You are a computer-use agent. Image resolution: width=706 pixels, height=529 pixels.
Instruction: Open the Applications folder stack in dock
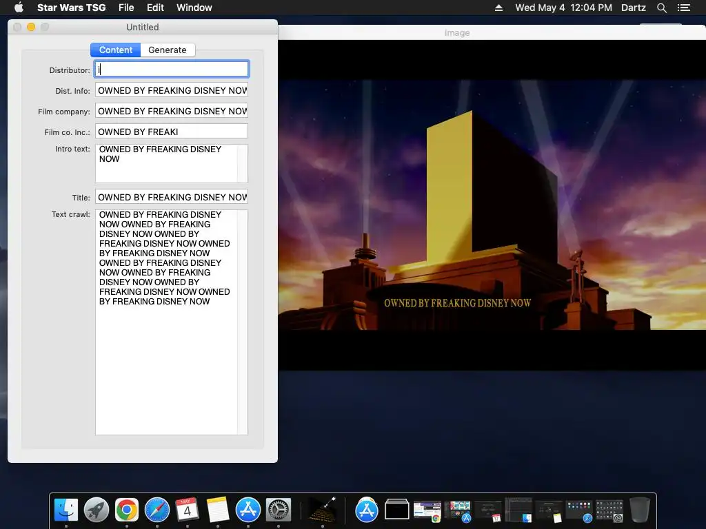click(367, 510)
